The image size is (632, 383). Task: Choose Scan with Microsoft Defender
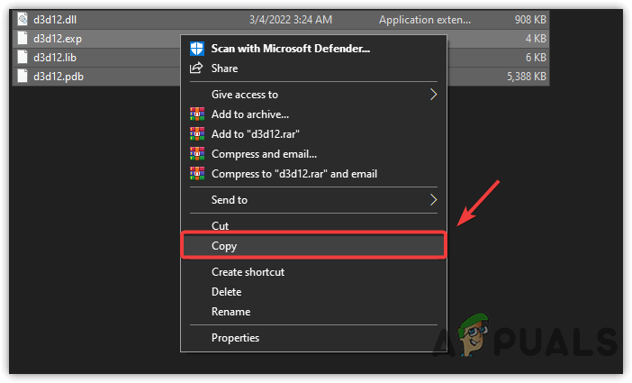click(313, 49)
